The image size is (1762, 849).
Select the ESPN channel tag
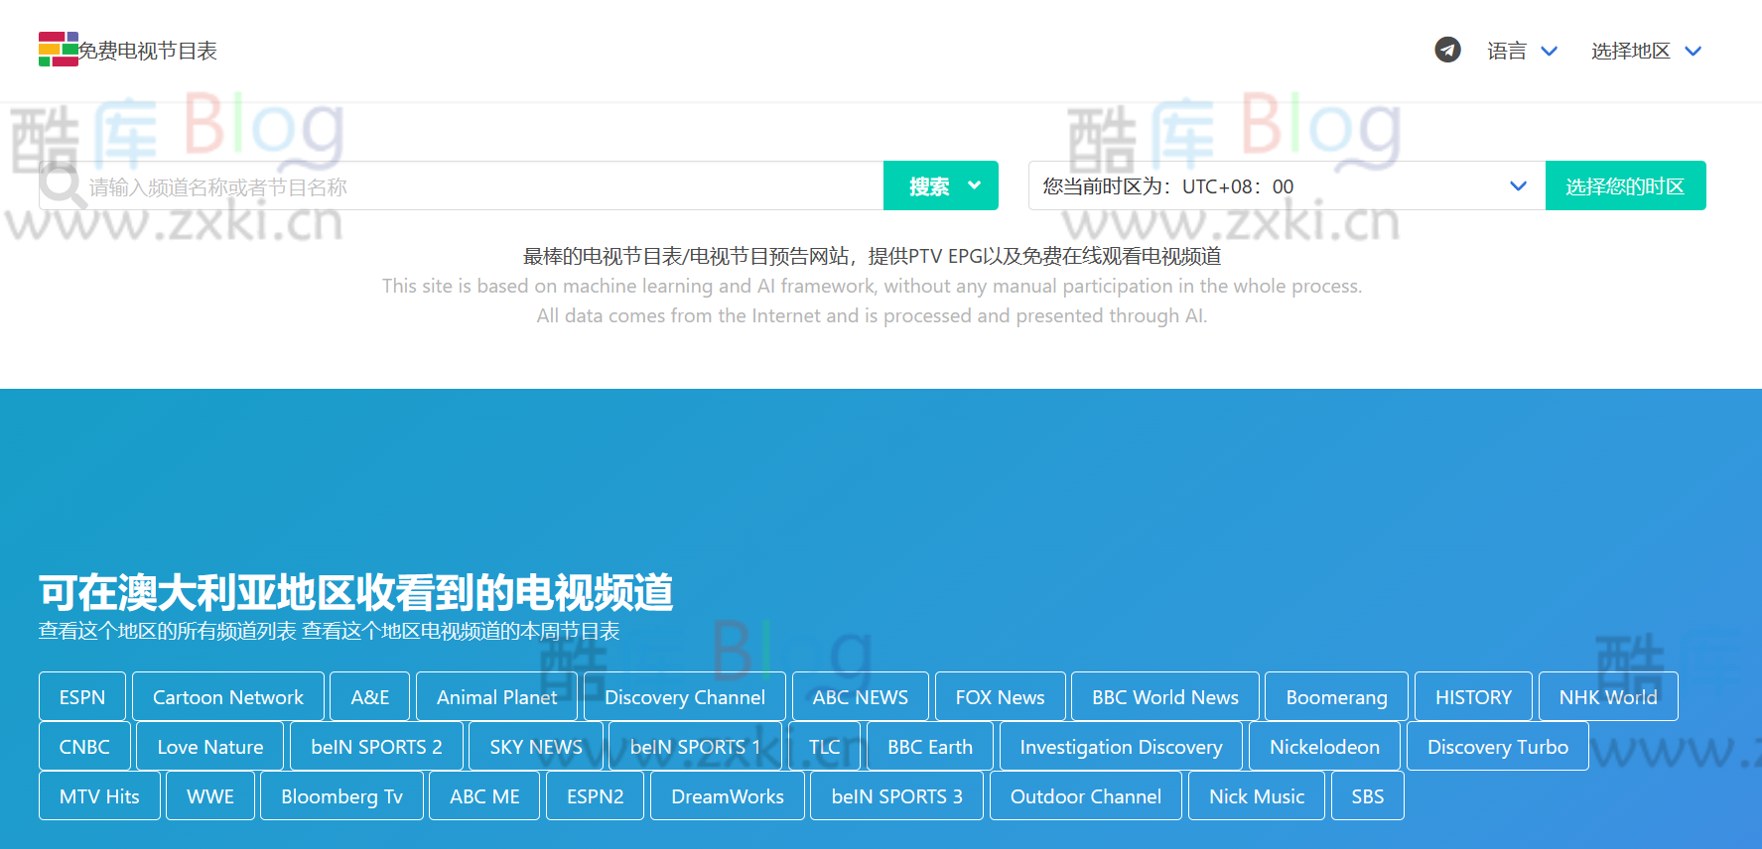[82, 696]
